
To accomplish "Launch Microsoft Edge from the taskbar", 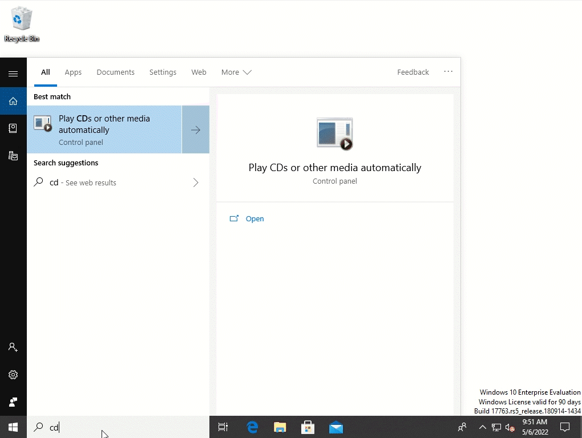I will 252,427.
